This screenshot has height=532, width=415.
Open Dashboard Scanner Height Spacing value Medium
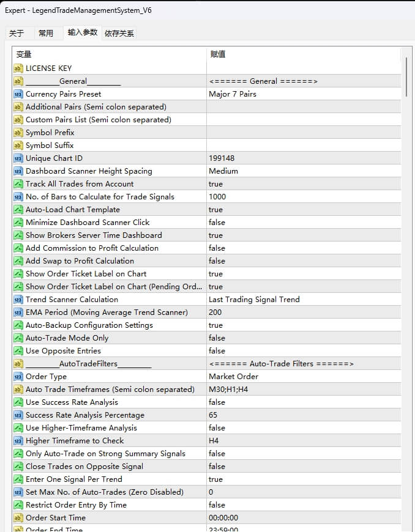tap(304, 171)
